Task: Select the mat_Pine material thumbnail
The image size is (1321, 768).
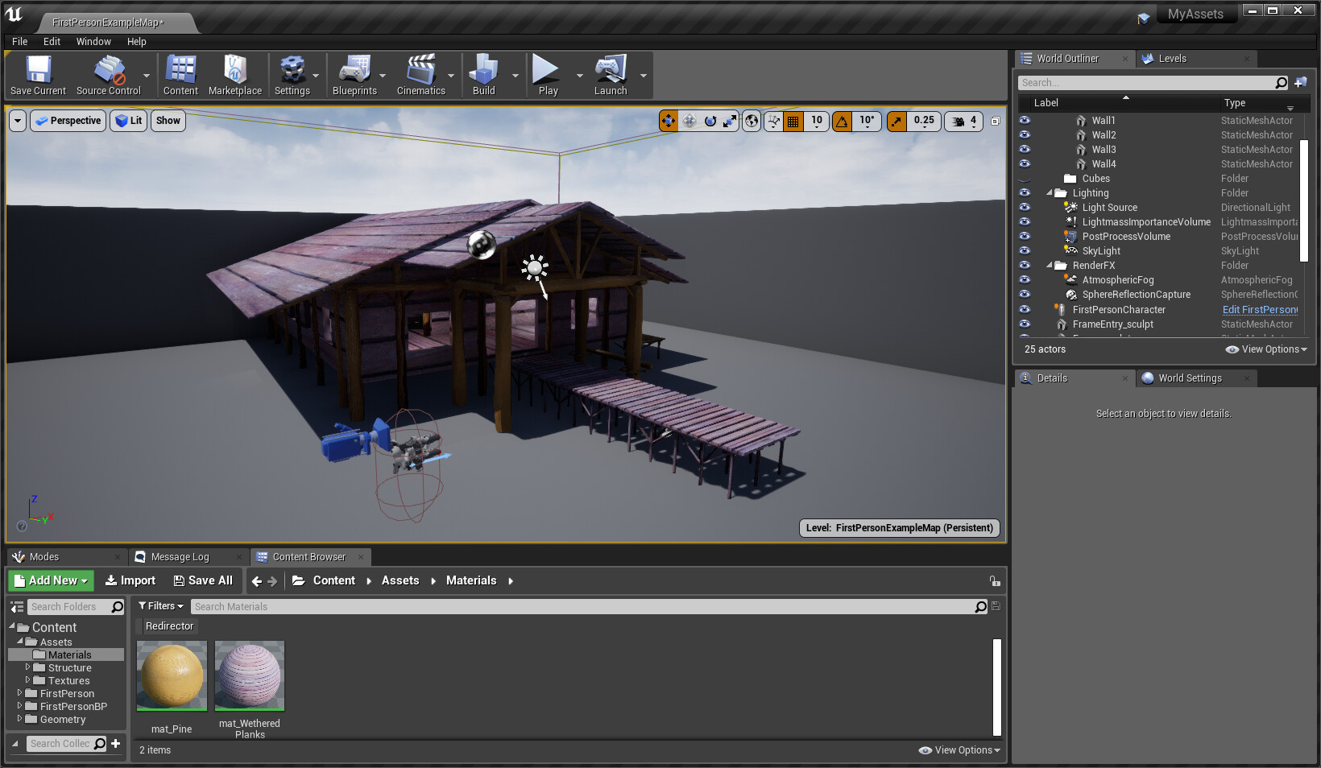Action: pos(172,676)
